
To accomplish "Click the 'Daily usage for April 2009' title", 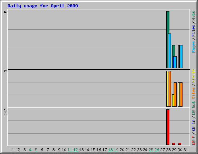I will (x=43, y=6).
